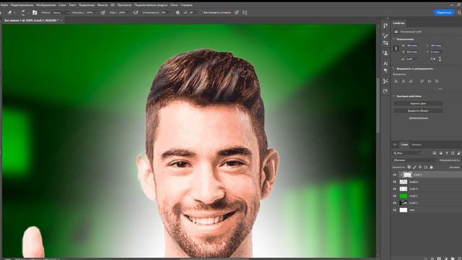Select the Свойства panel tab
This screenshot has width=462, height=260.
398,23
